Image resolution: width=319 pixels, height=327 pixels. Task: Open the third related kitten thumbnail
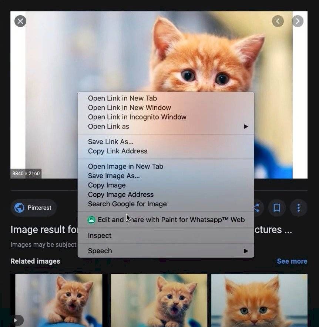pyautogui.click(x=259, y=300)
